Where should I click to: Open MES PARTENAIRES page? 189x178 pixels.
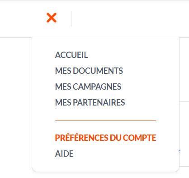click(x=90, y=102)
